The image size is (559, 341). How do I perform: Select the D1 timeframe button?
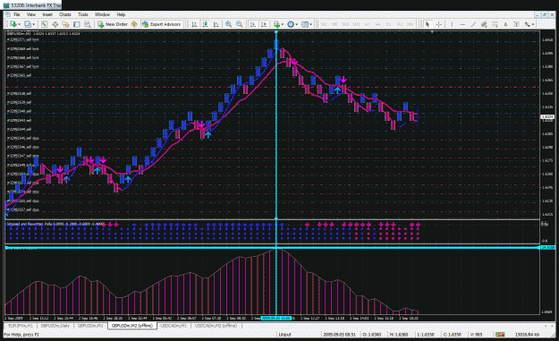point(389,24)
